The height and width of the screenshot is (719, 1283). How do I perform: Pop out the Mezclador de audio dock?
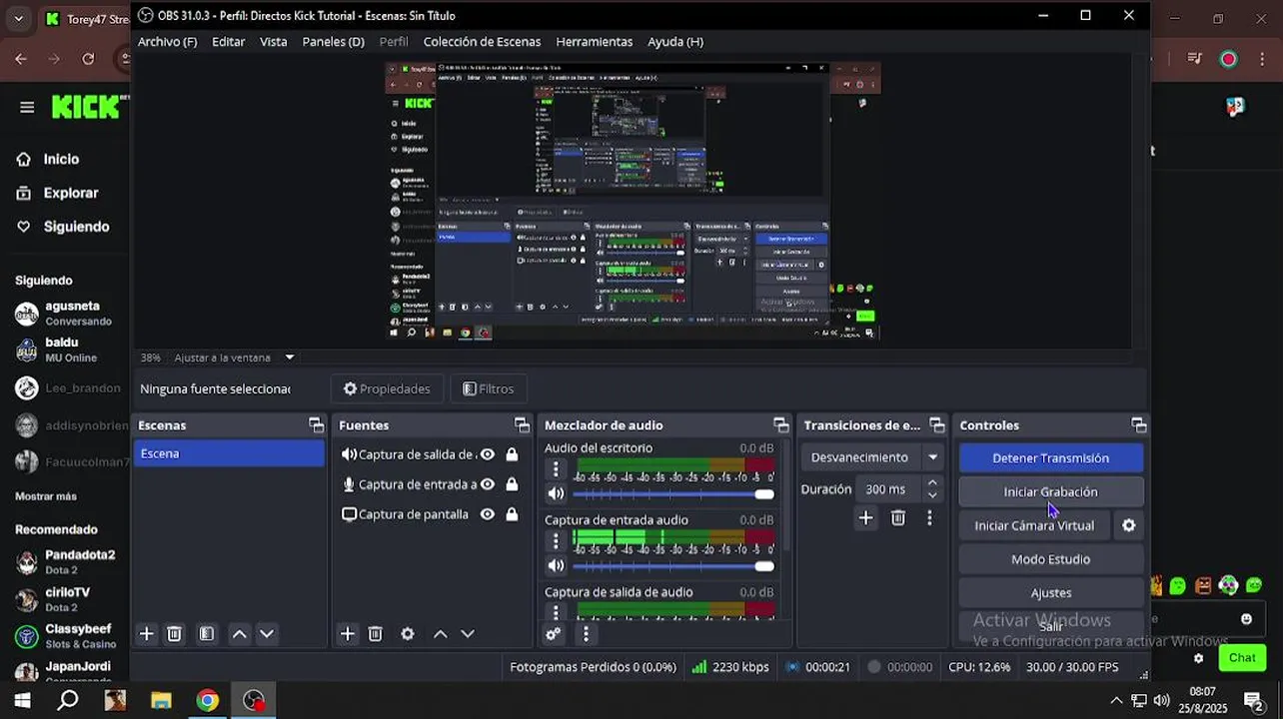[x=781, y=425]
